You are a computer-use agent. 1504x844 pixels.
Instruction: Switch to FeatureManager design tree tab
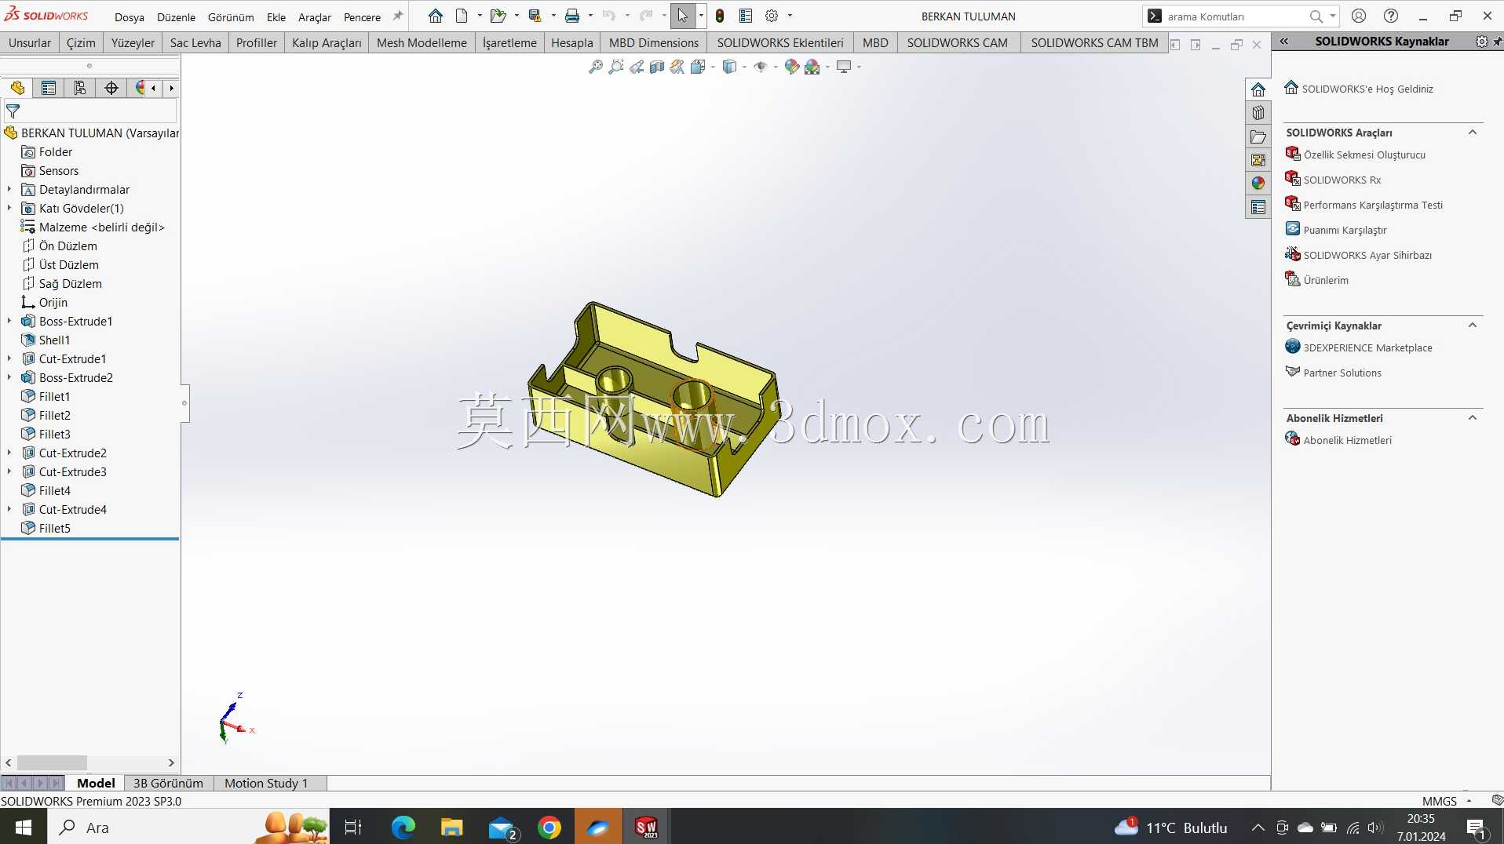(x=17, y=88)
